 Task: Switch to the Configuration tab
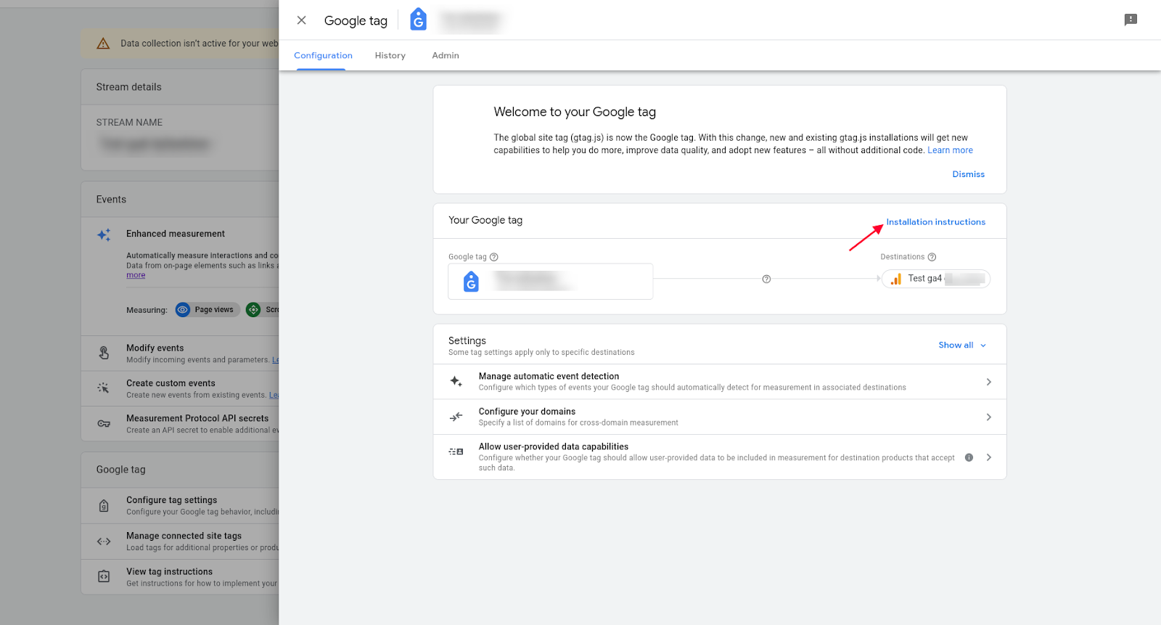coord(323,55)
